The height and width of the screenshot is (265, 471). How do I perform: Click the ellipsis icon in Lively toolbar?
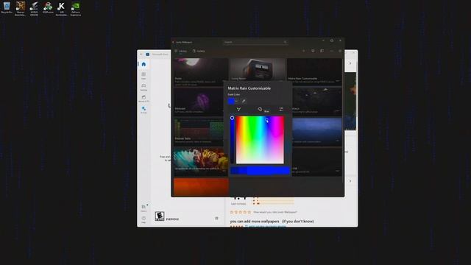pos(331,51)
